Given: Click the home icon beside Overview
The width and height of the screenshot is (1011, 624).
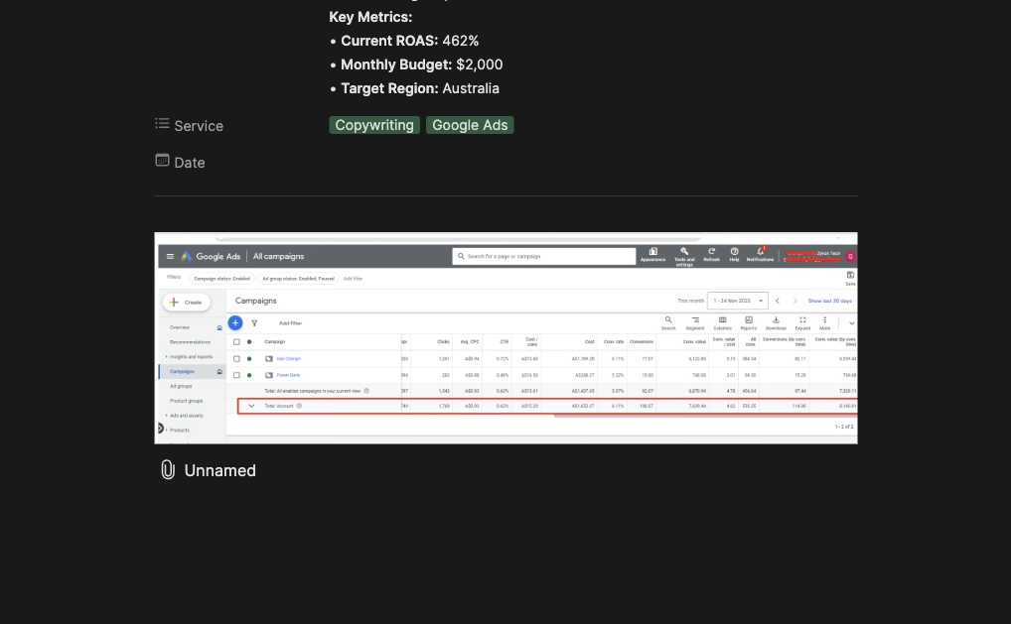Looking at the screenshot, I should point(219,327).
